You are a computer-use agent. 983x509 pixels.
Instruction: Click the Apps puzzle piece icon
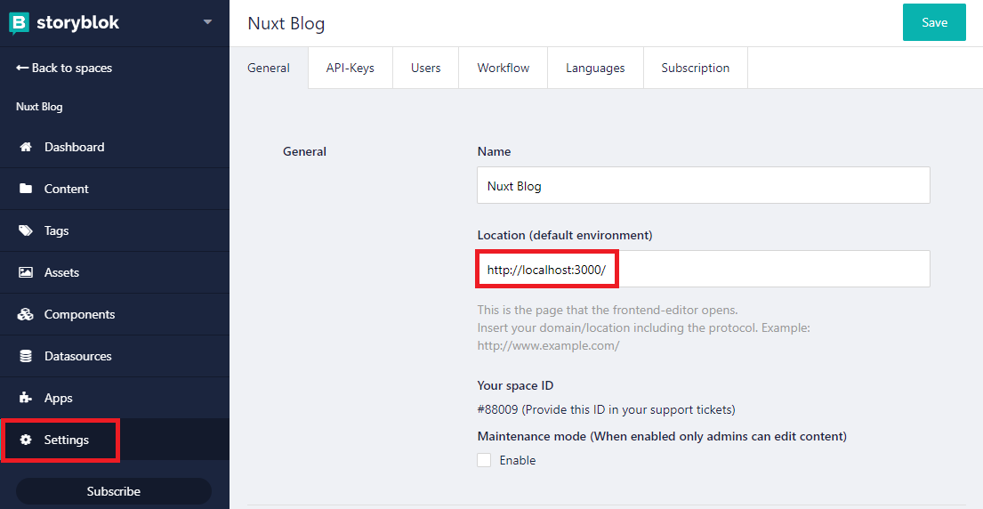pos(26,398)
